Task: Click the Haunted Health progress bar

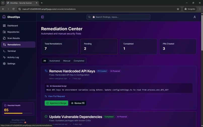Action: [18, 113]
